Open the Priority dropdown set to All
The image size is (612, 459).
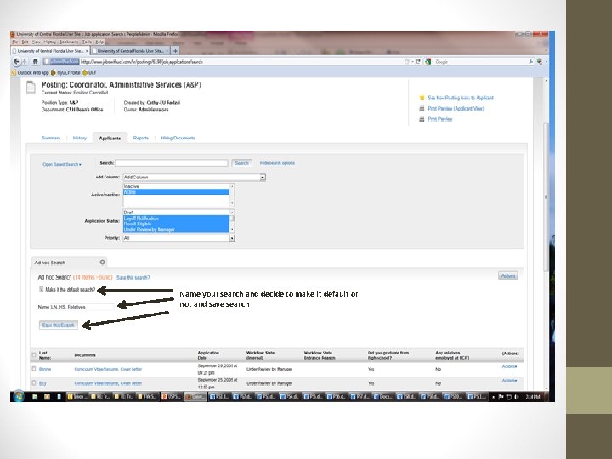(178, 238)
